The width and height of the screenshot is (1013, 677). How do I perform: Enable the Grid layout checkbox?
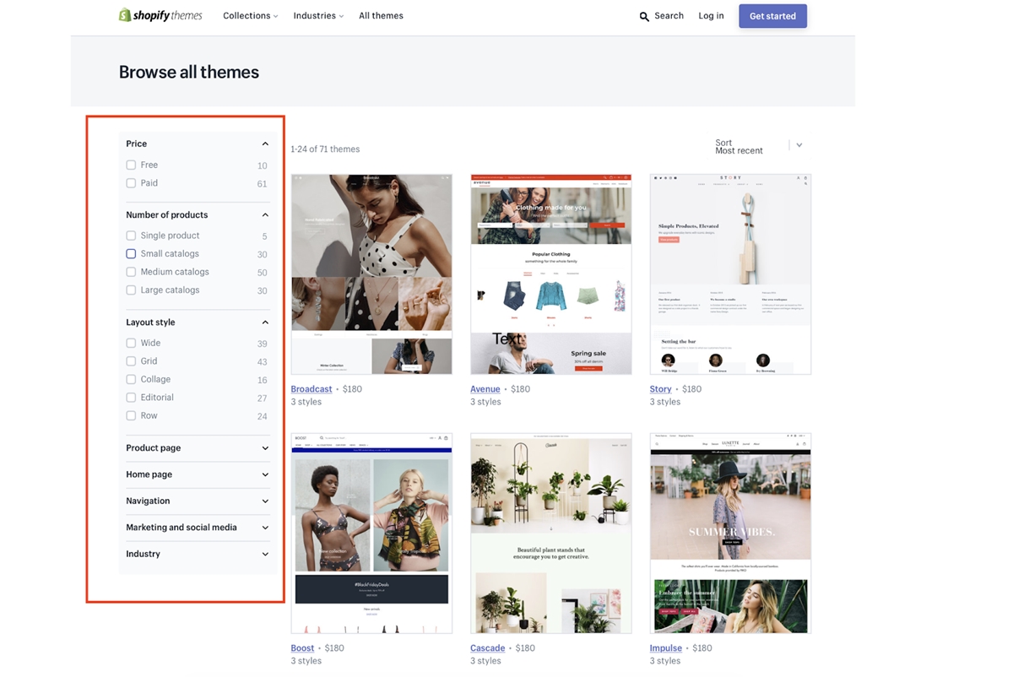coord(131,361)
